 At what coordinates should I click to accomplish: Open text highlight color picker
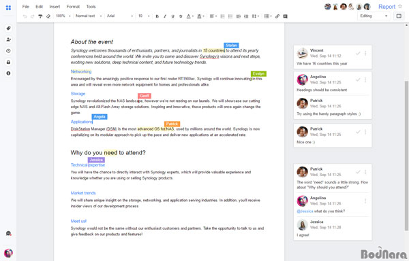click(200, 16)
